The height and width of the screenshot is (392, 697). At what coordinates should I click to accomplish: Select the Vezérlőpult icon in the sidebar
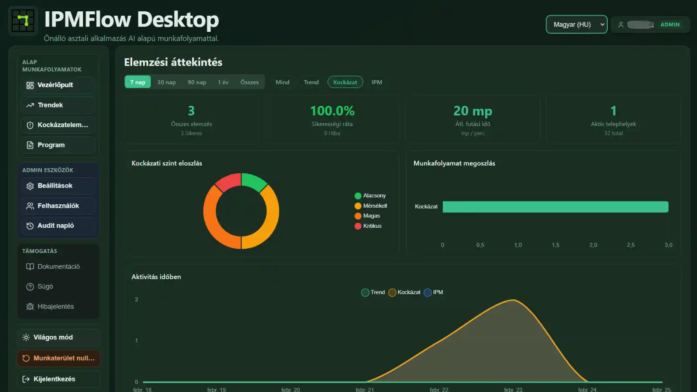point(30,85)
